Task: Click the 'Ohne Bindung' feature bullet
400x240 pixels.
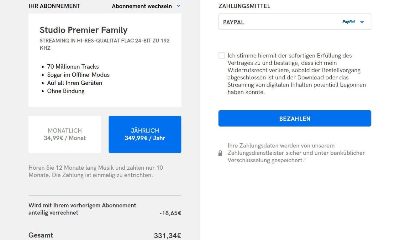Action: click(x=66, y=91)
